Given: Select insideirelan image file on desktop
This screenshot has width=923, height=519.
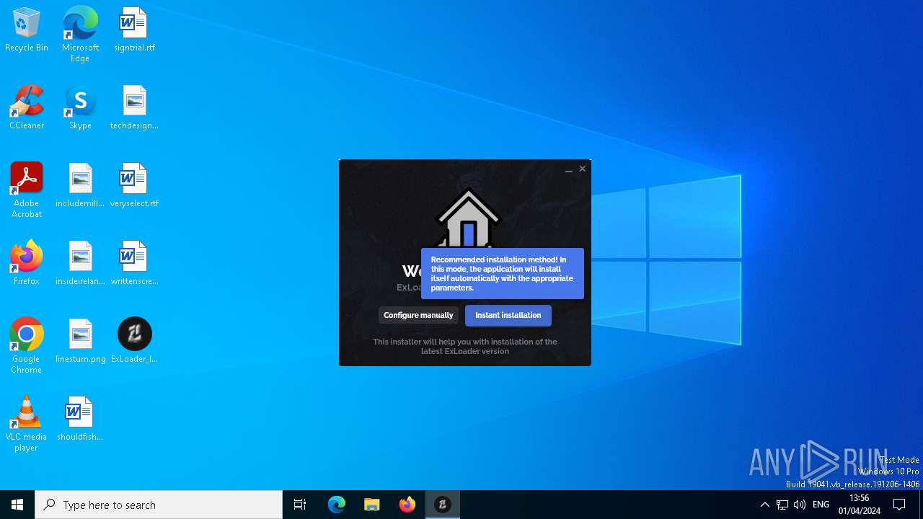Looking at the screenshot, I should (x=80, y=264).
